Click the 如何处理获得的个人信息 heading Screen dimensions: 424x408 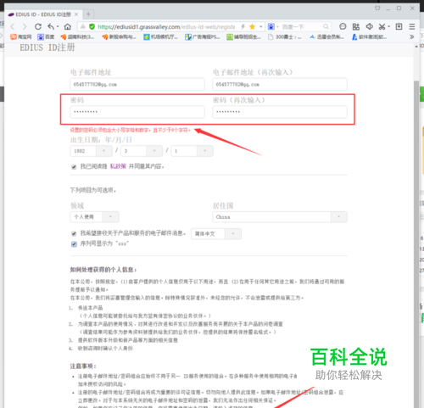[x=103, y=270]
